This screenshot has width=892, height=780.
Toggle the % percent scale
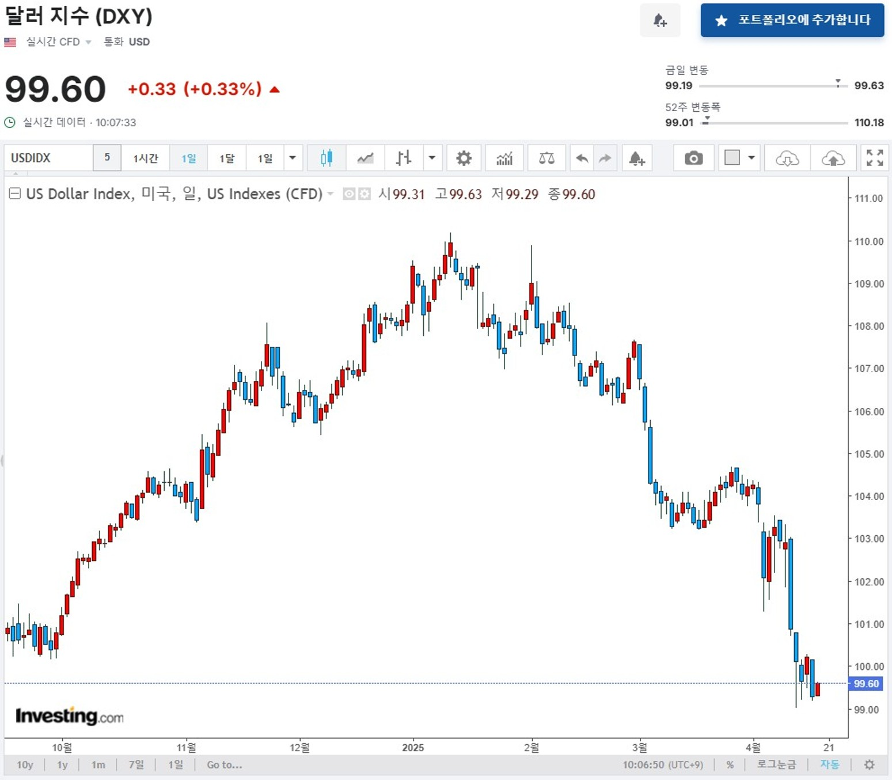click(x=730, y=764)
